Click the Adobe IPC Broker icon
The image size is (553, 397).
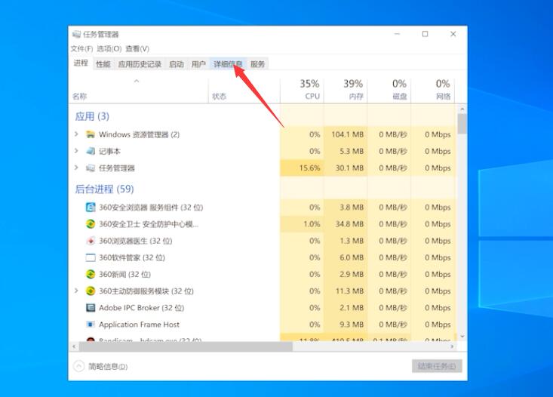[91, 308]
